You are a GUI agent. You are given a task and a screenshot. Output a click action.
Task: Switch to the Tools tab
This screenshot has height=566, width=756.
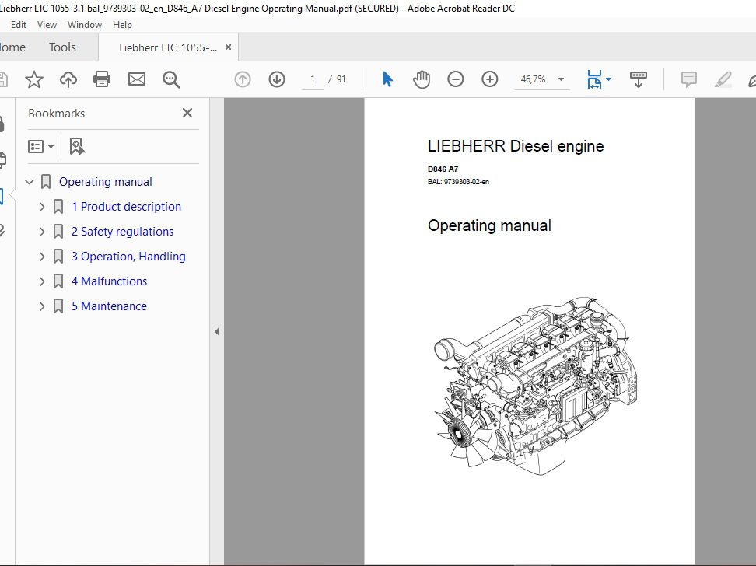pos(61,47)
